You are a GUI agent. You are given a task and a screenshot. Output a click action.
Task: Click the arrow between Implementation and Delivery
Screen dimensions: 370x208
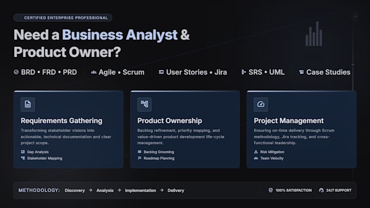[162, 190]
